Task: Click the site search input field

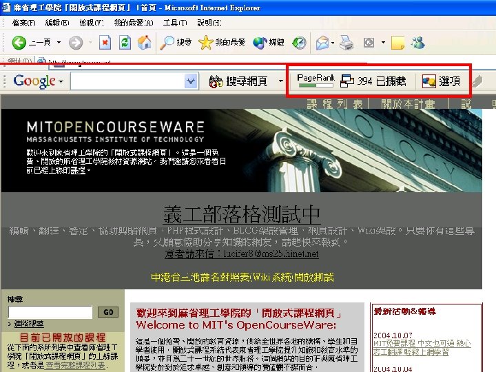Action: point(50,312)
